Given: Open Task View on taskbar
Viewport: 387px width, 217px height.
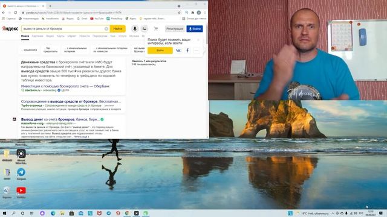Looking at the screenshot, I should (x=31, y=213).
